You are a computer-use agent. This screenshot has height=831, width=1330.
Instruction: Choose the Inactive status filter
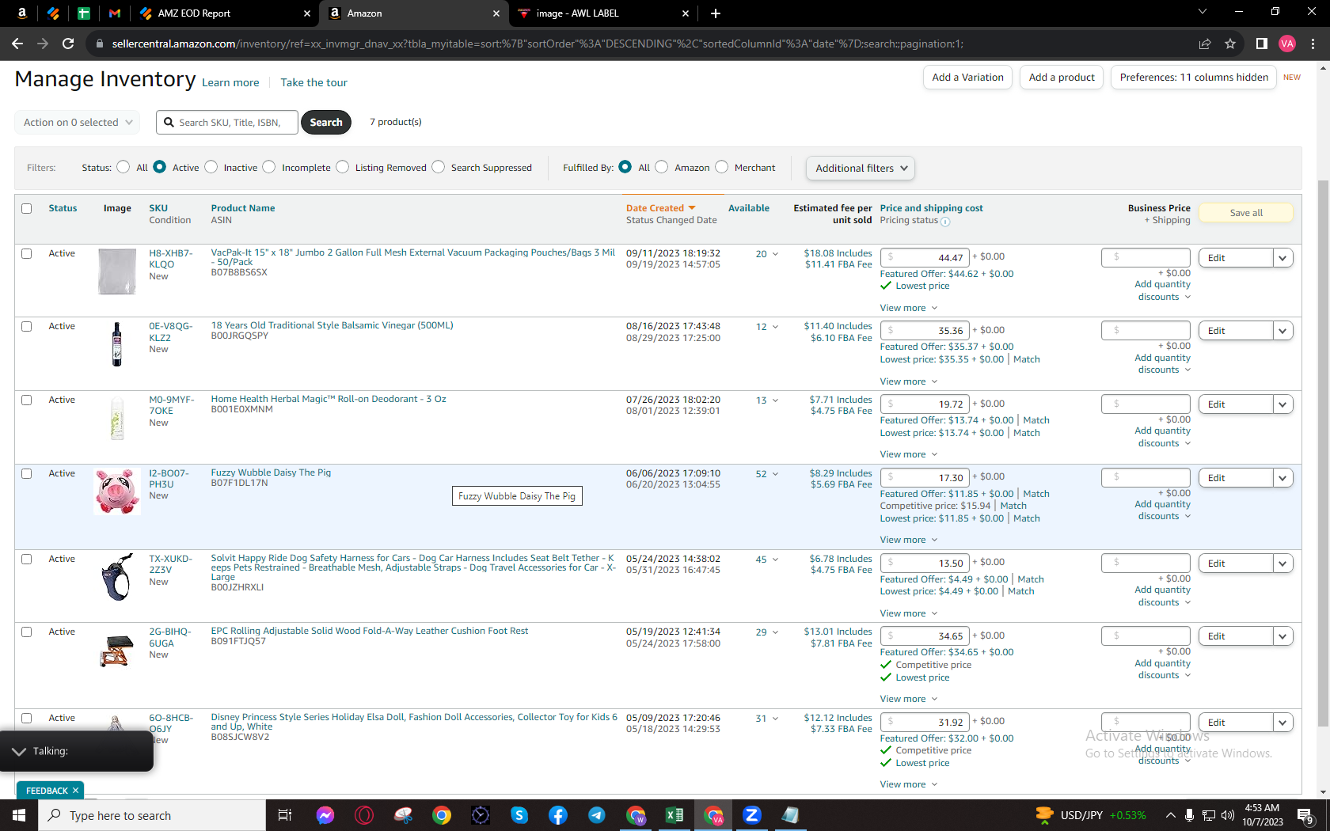211,167
